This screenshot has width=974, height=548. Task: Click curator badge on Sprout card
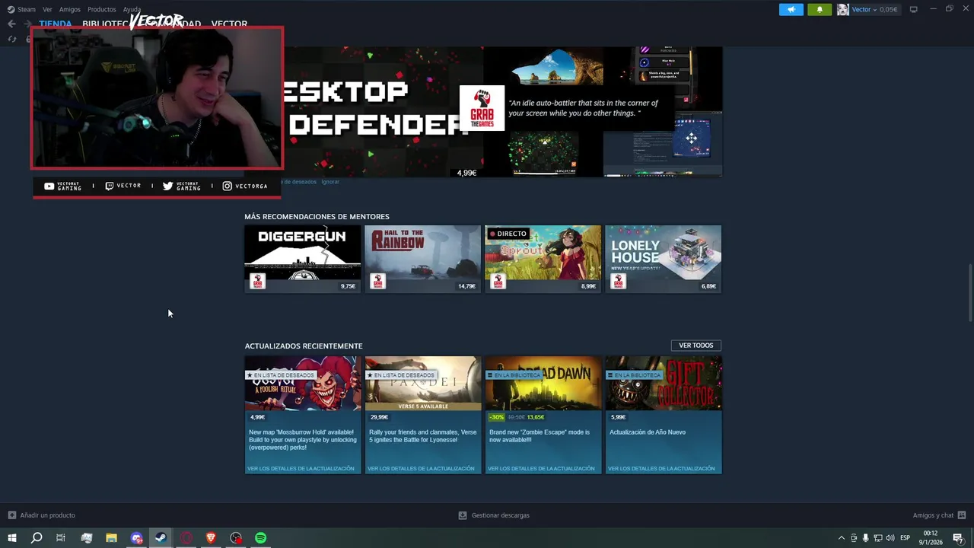[498, 282]
